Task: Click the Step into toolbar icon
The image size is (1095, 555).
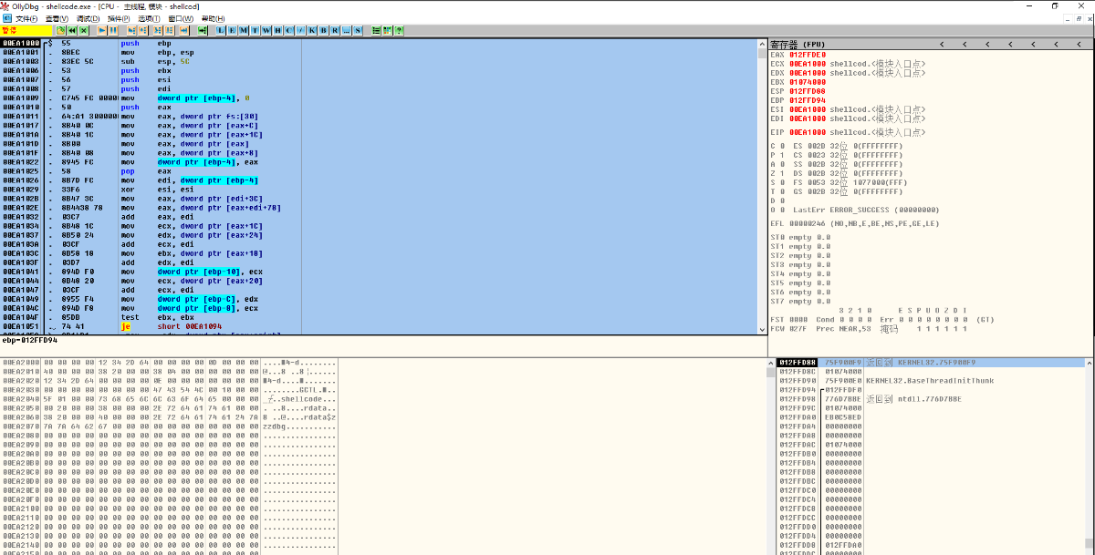Action: tap(130, 30)
